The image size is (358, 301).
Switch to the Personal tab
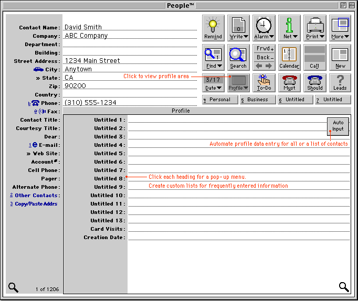point(220,100)
